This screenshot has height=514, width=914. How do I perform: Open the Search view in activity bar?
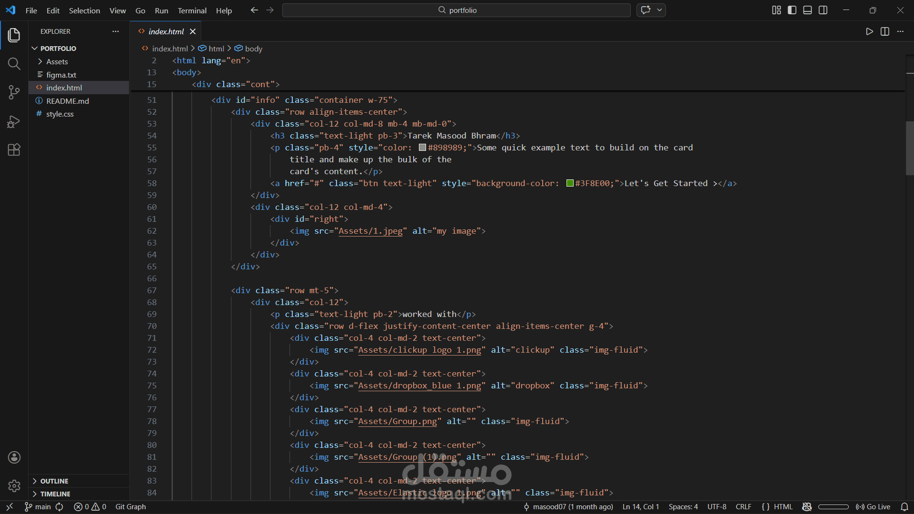(14, 64)
